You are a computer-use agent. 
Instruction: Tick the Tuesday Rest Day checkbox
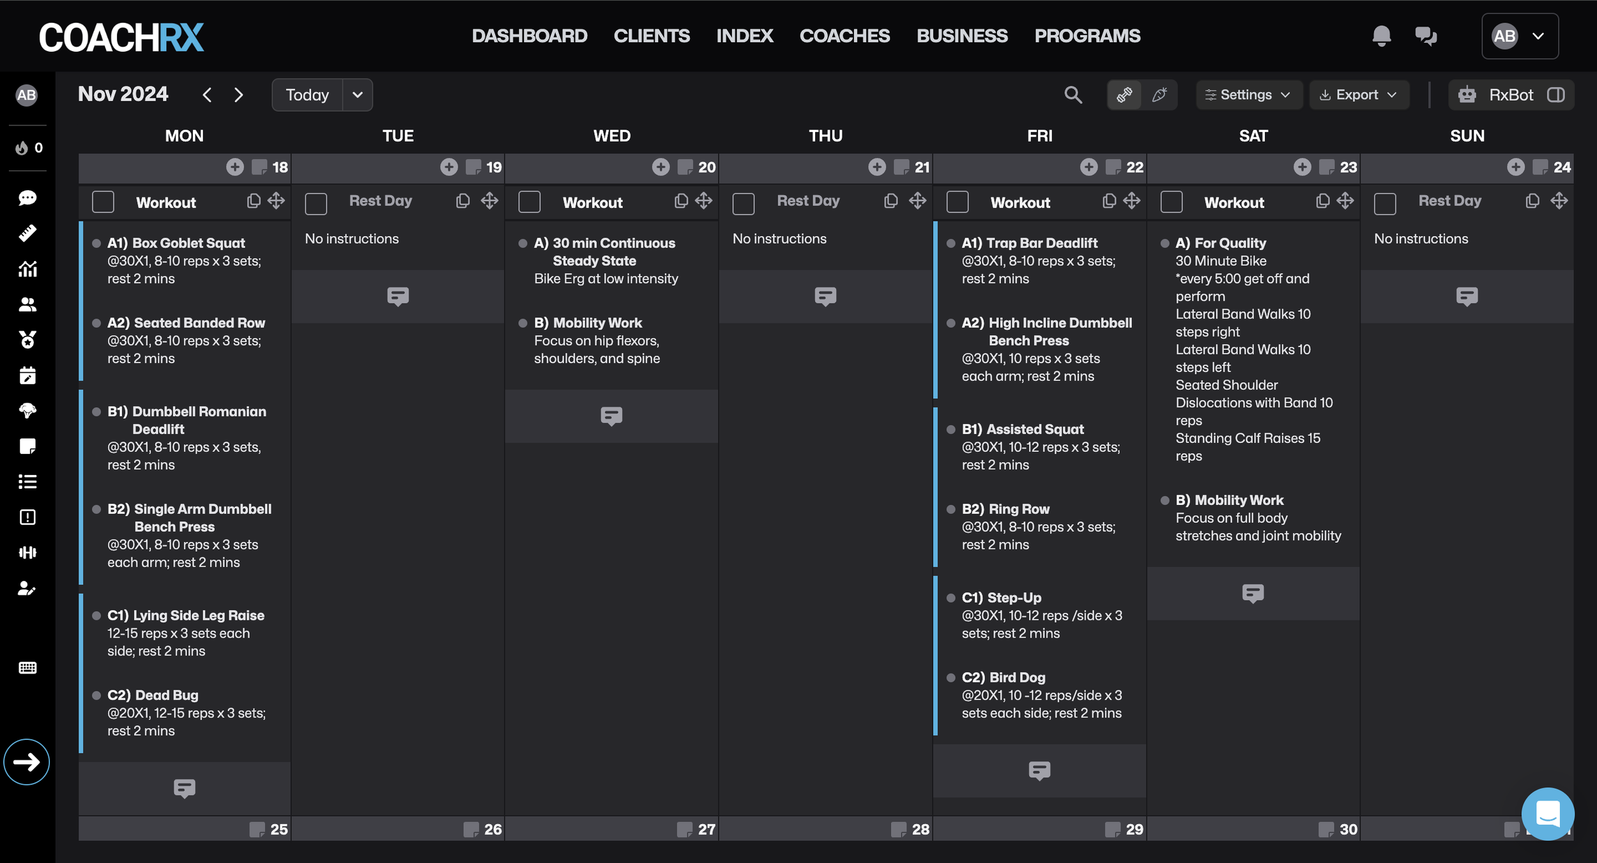(x=316, y=204)
